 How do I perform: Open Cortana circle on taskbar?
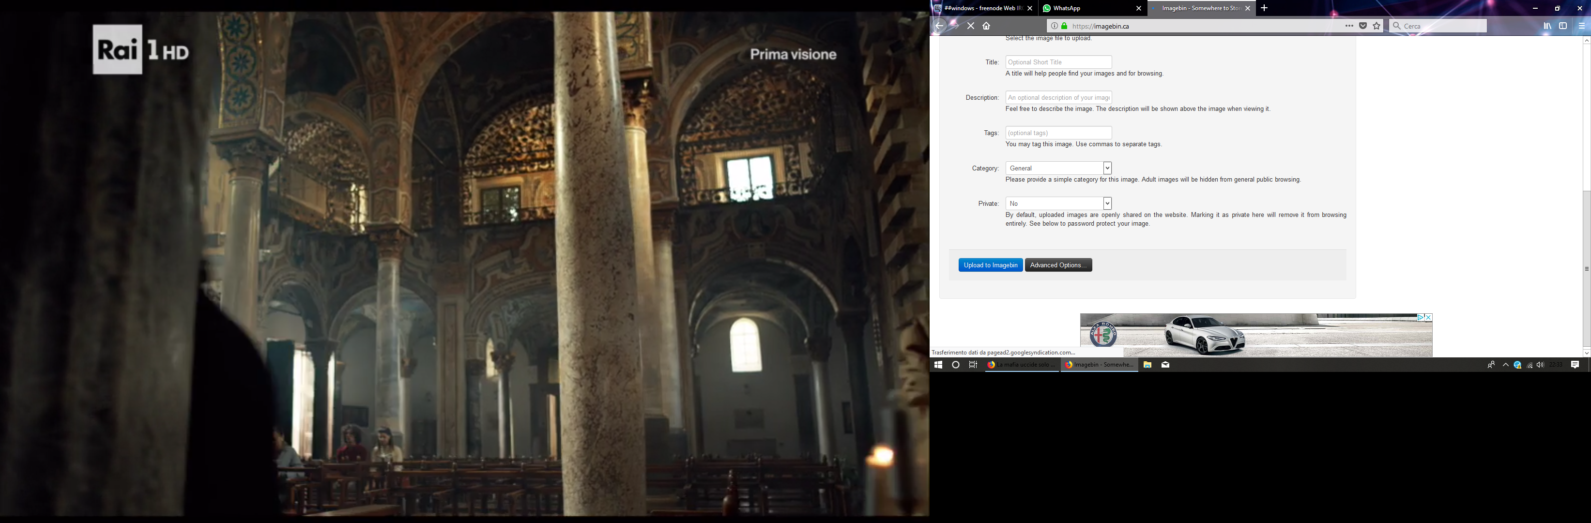point(955,365)
